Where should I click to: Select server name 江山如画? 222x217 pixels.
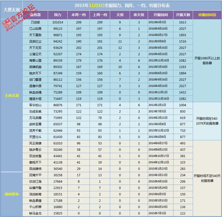point(35,29)
